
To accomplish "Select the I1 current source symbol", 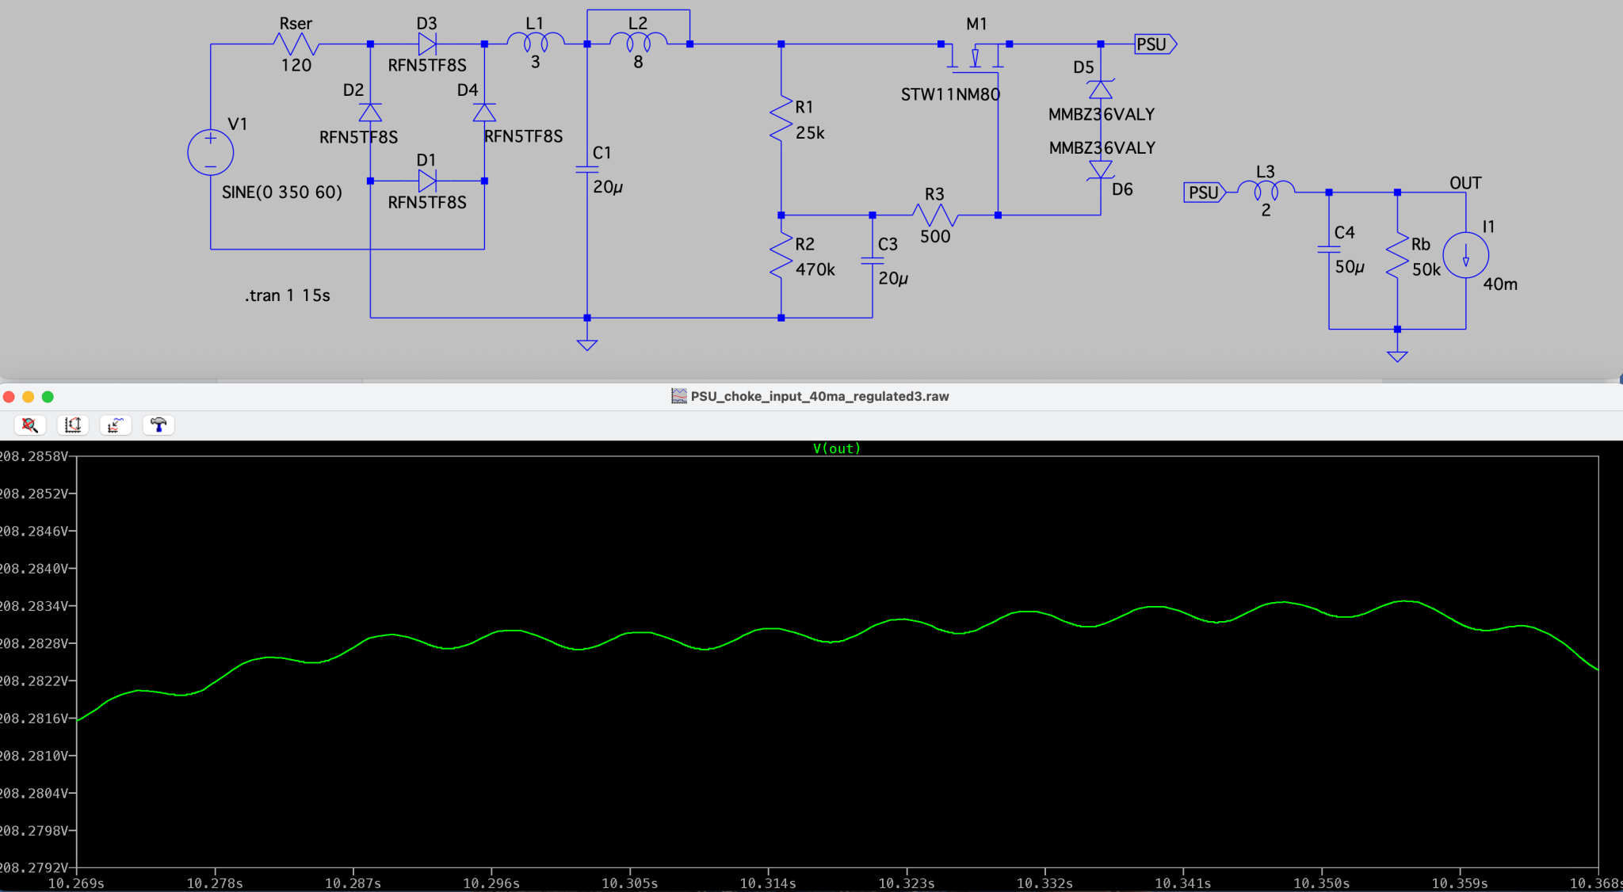I will tap(1466, 255).
